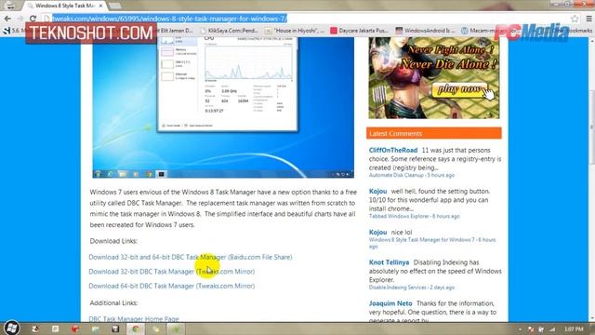
Task: Open the Windows Start orb
Action: click(11, 328)
